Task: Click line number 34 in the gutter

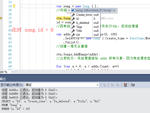Action: point(10,6)
